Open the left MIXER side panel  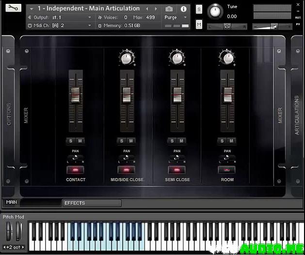click(x=26, y=115)
